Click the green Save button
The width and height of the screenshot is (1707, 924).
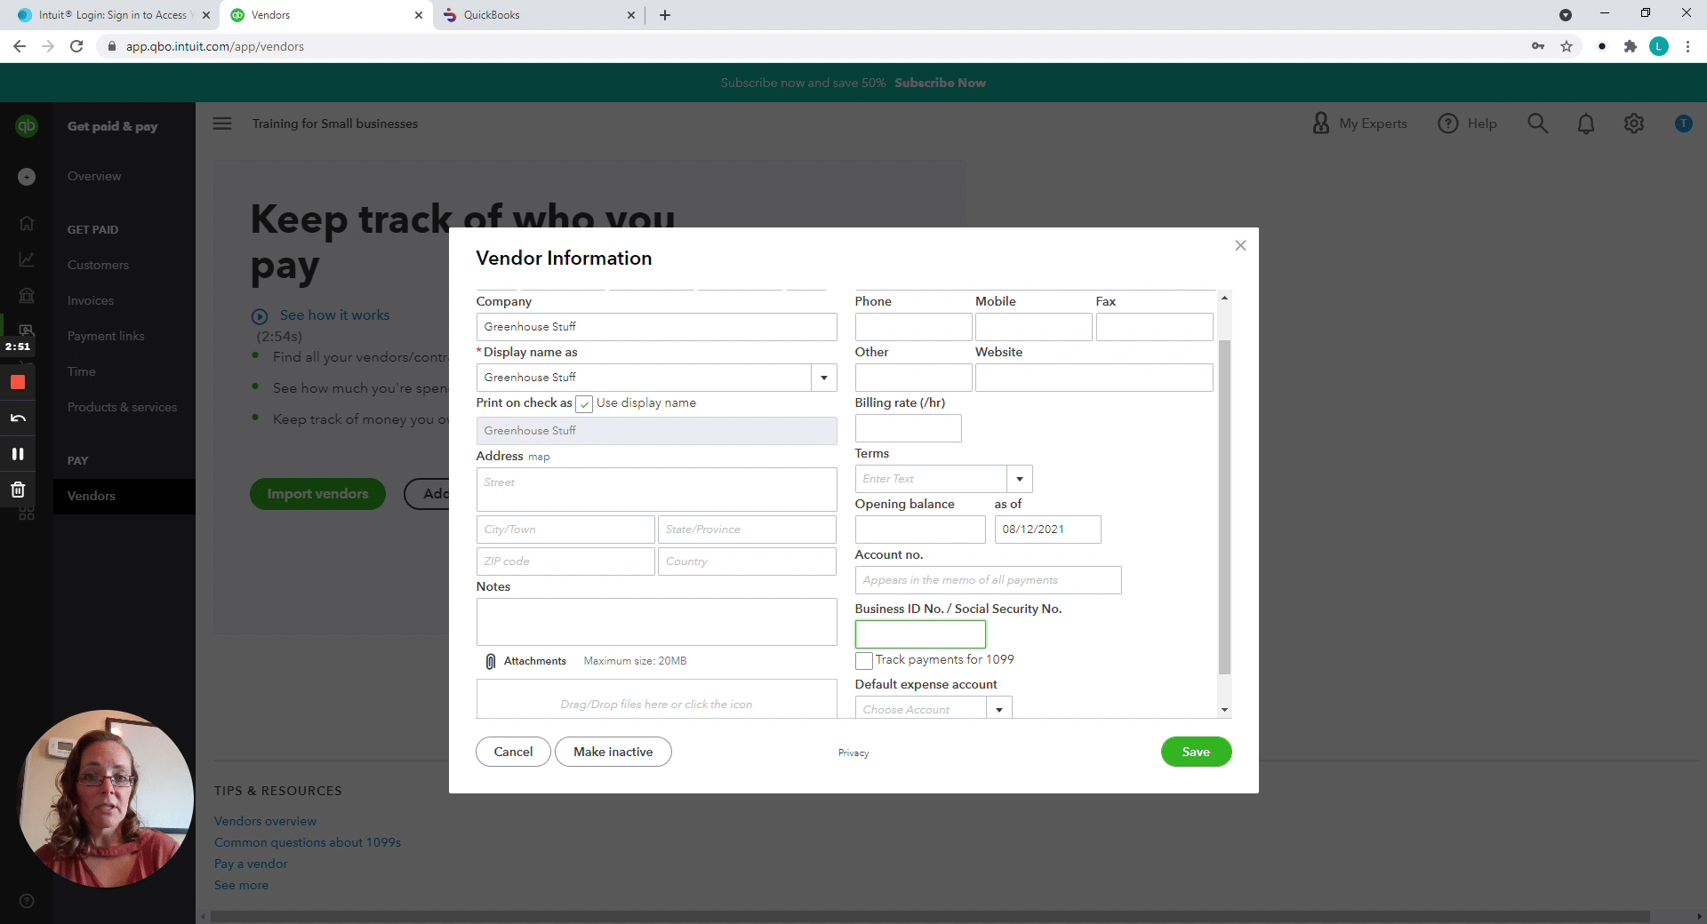point(1196,752)
